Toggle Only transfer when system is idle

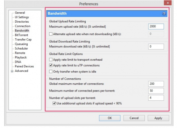tap(51, 72)
